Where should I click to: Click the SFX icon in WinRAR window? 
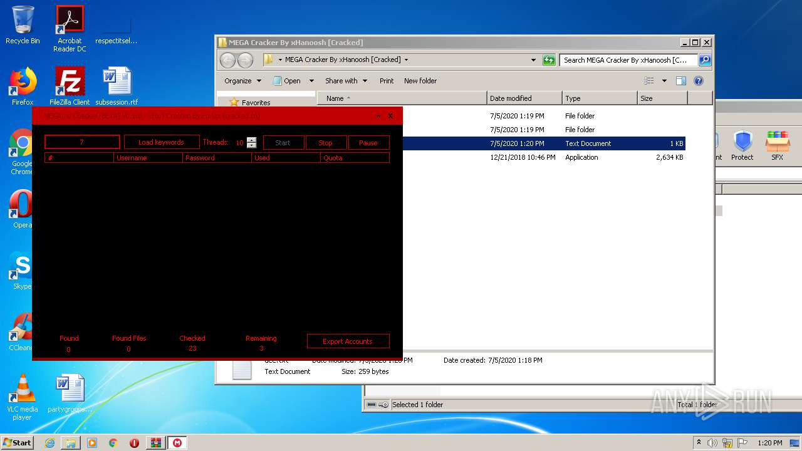point(778,146)
